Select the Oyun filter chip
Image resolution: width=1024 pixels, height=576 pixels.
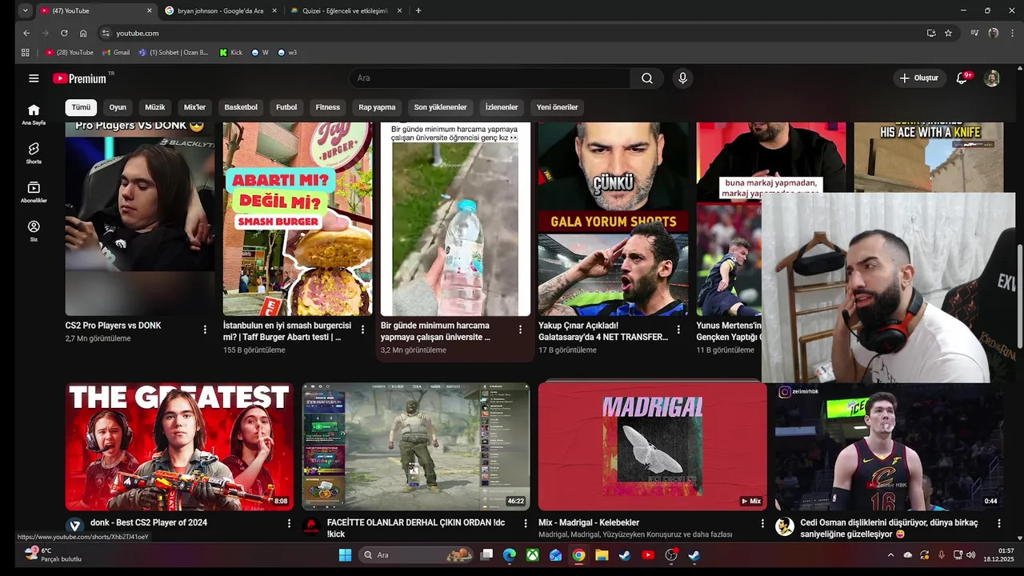coord(118,107)
